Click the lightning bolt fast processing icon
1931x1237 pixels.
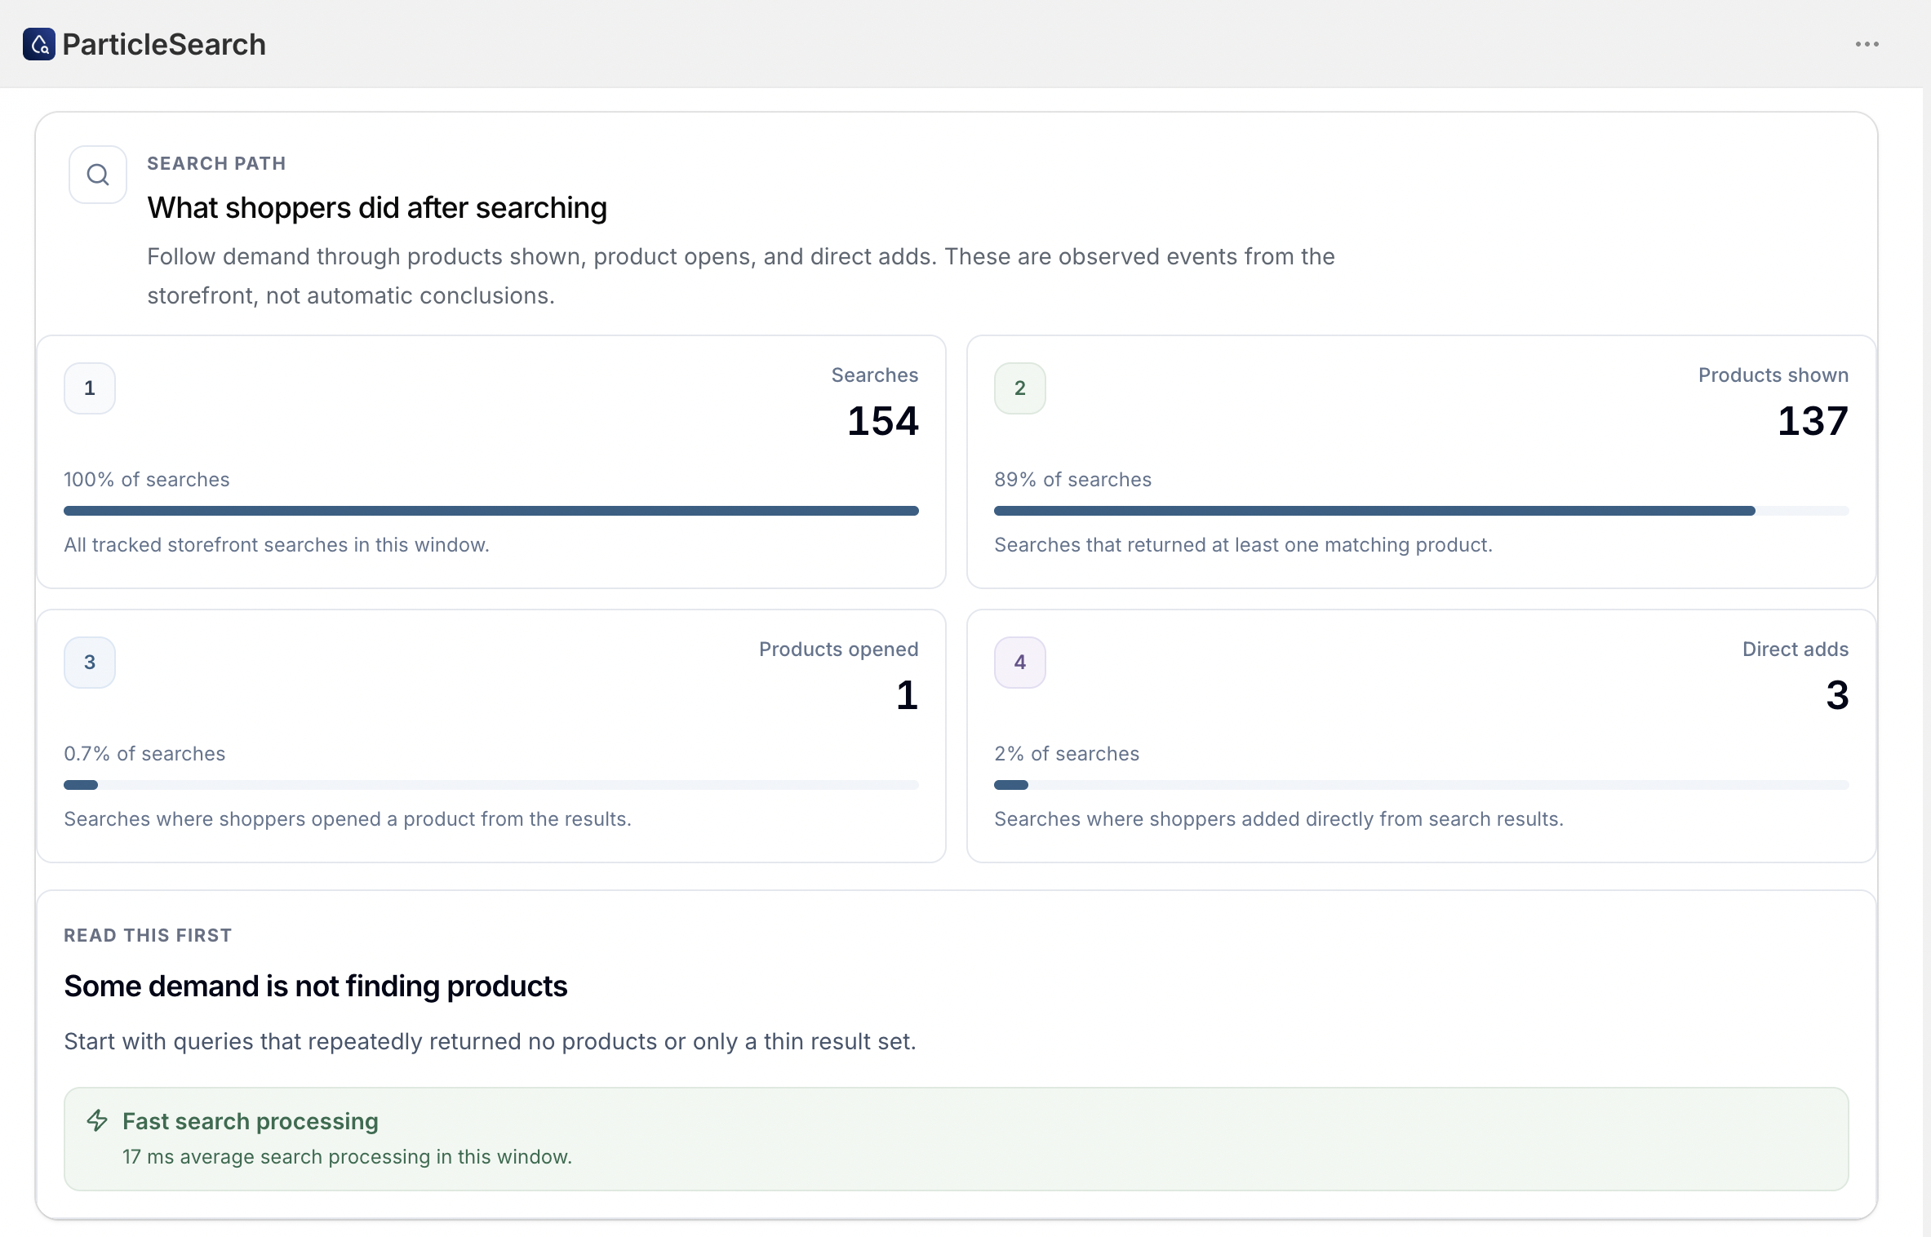[x=97, y=1120]
